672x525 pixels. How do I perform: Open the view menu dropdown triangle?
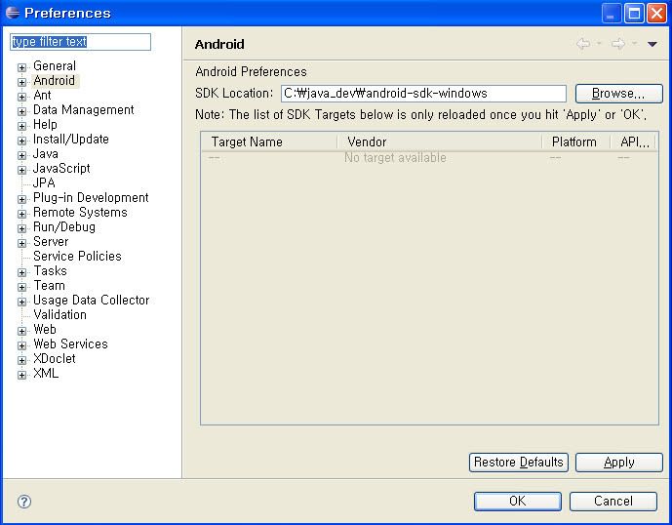click(652, 44)
